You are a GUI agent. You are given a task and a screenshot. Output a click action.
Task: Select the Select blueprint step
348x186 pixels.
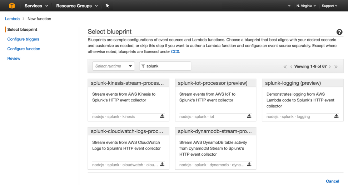pos(22,30)
